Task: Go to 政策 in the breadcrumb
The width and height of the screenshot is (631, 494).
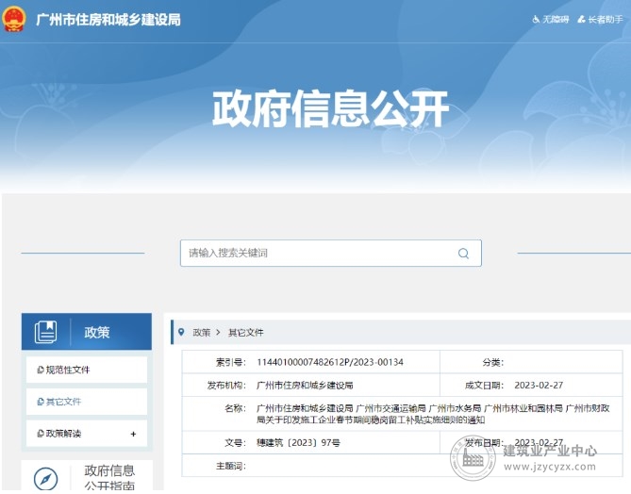Action: pyautogui.click(x=202, y=332)
